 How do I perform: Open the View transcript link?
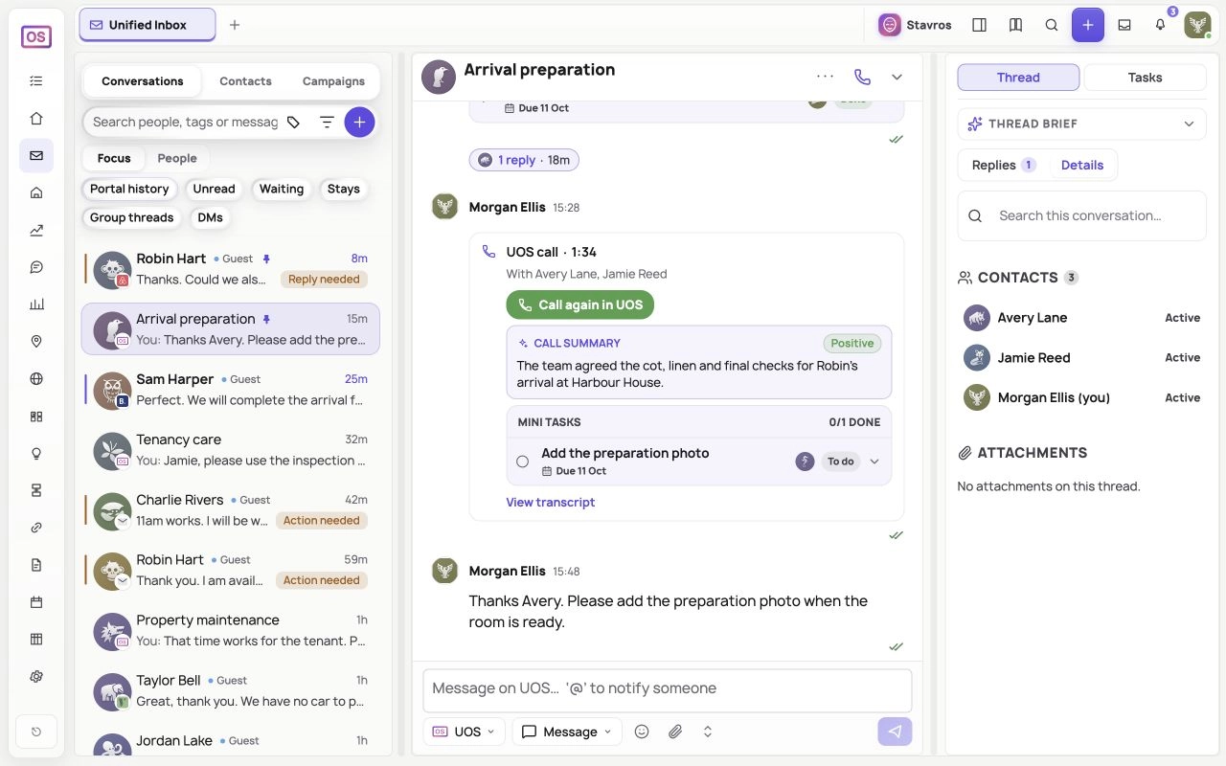click(x=551, y=503)
